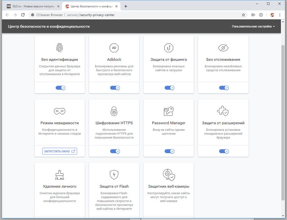Click the Adblock card title
The image size is (287, 220).
tap(114, 59)
